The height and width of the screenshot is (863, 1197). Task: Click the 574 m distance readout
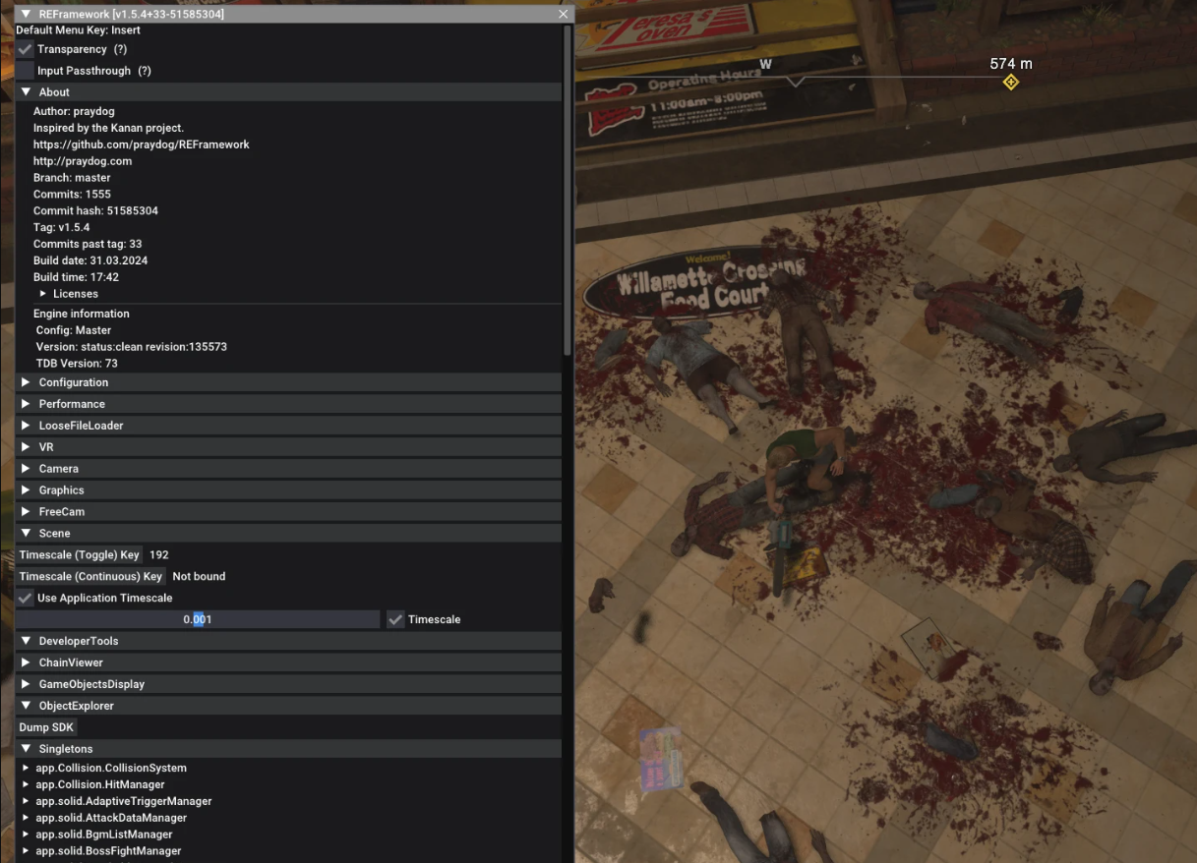(1011, 64)
